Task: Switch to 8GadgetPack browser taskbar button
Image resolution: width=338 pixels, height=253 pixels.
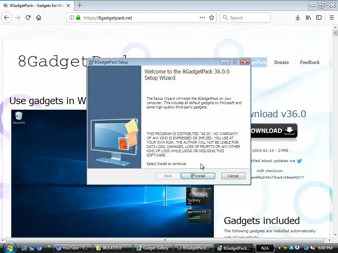Action: 193,248
